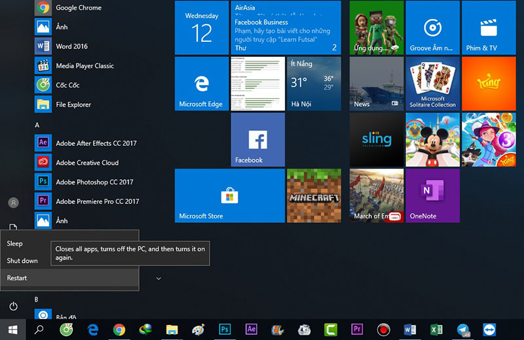Open the March of Empires tile
This screenshot has height=340, width=524.
(x=377, y=195)
